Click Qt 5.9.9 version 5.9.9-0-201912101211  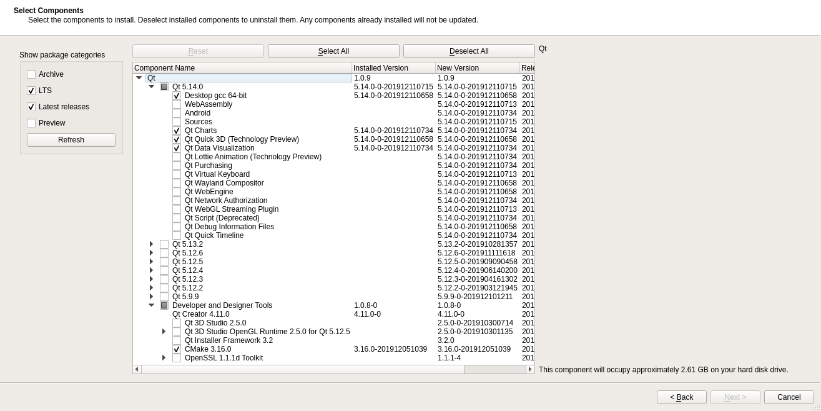(x=475, y=297)
